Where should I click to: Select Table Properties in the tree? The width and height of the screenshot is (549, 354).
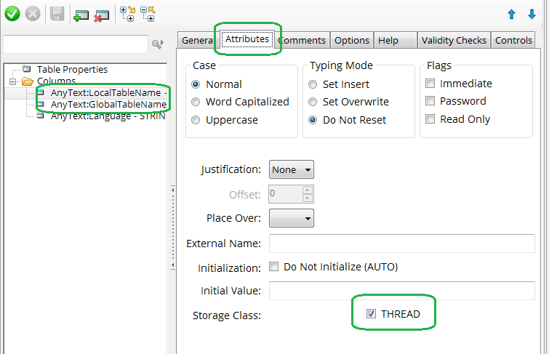coord(72,69)
